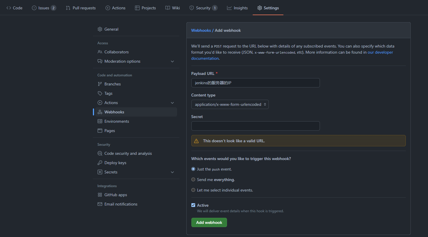428x237 pixels.
Task: Follow the Webhooks breadcrumb link
Action: coord(201,30)
